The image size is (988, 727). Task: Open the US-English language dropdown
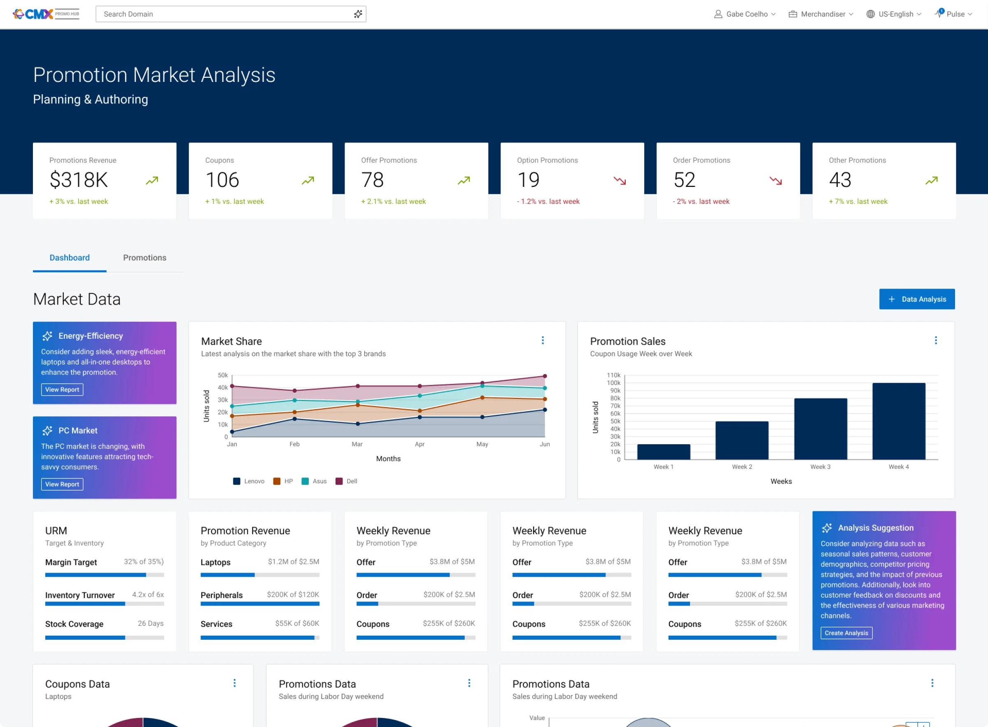894,14
